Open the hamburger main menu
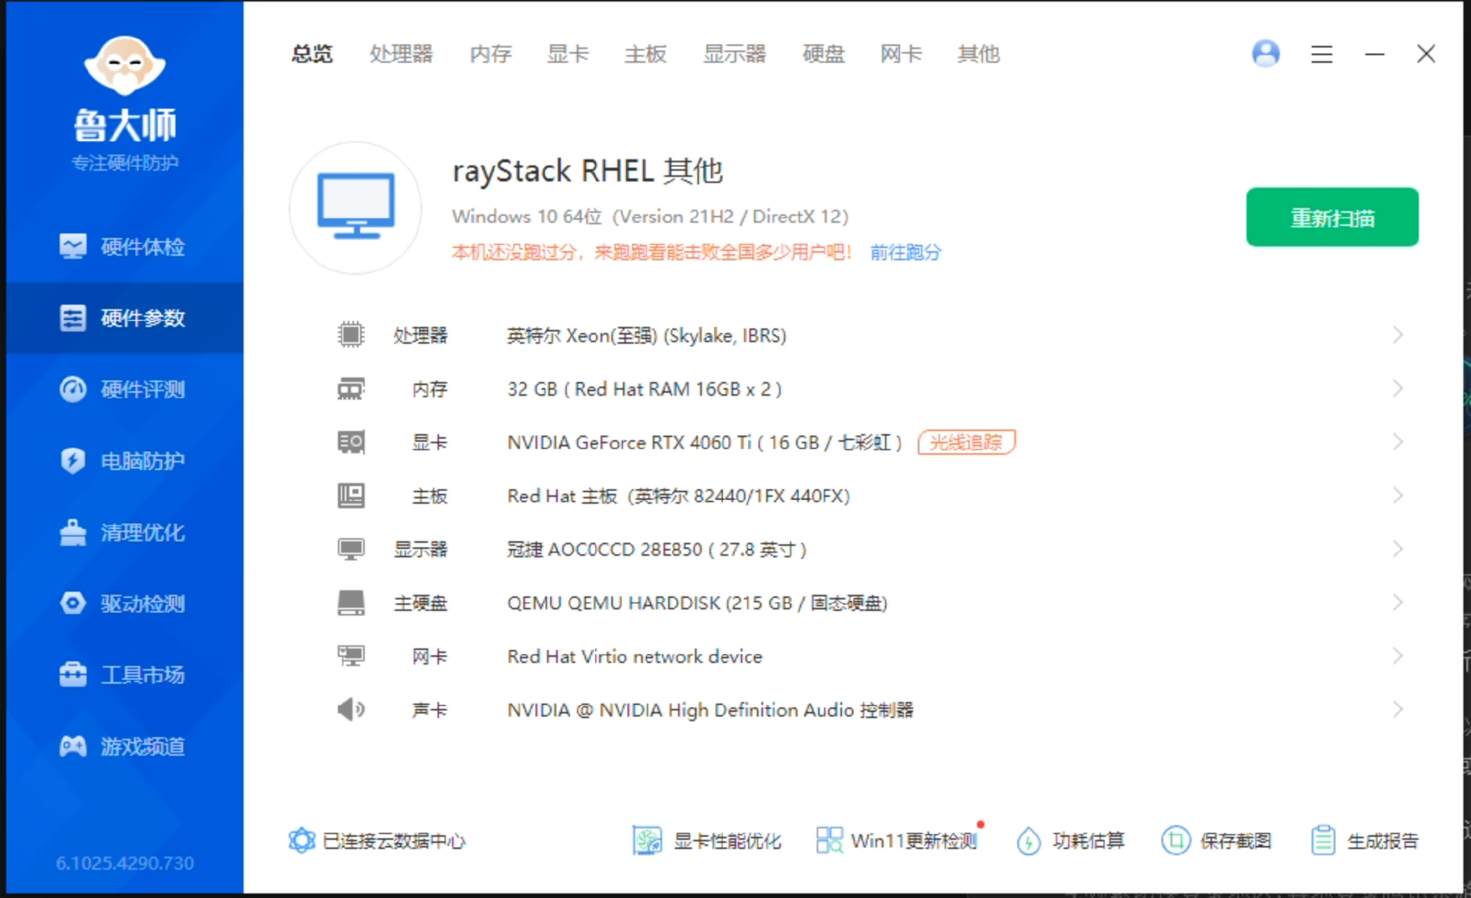 click(1322, 54)
